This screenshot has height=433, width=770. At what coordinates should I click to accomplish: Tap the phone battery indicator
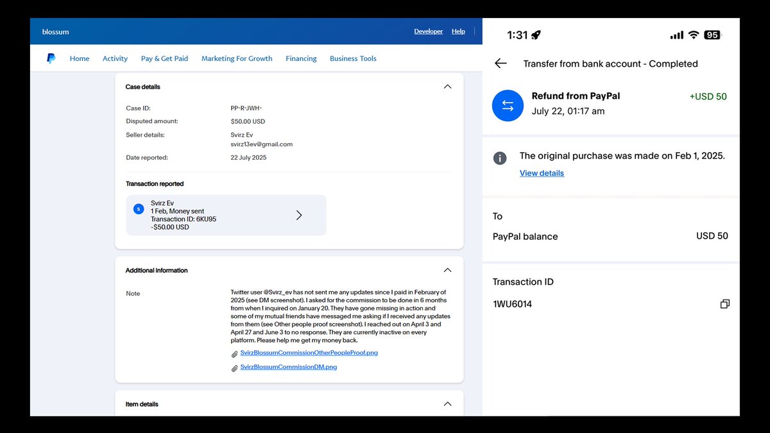712,35
